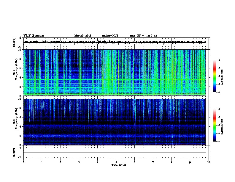The image size is (235, 182).
Task: Click time axis tick label 2
Action: coord(61,162)
